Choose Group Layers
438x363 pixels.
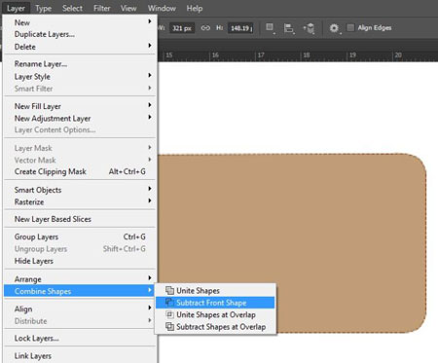pyautogui.click(x=80, y=236)
